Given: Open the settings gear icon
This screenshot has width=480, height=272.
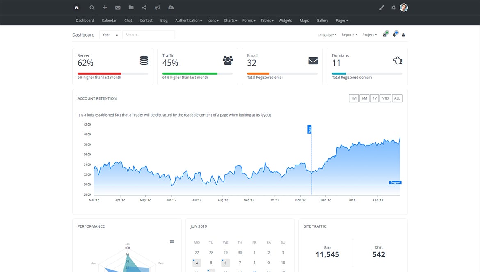Looking at the screenshot, I should 394,8.
